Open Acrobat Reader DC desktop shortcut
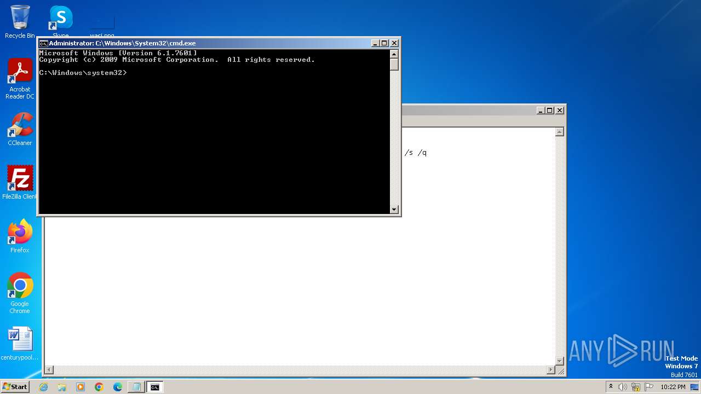701x394 pixels. pyautogui.click(x=20, y=79)
